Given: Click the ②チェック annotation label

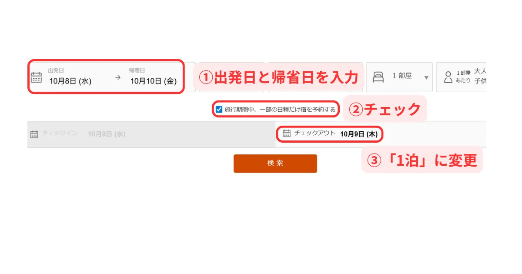Looking at the screenshot, I should pyautogui.click(x=385, y=109).
